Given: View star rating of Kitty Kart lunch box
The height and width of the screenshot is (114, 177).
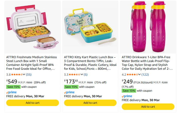Looking at the screenshot, I should [75, 75].
